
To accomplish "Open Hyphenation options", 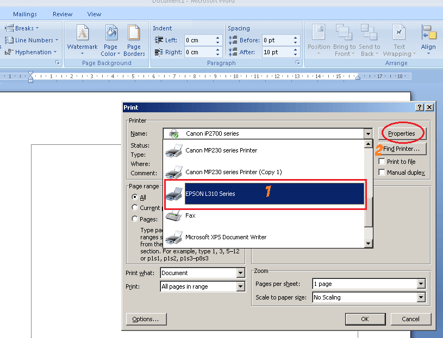I will tap(30, 52).
